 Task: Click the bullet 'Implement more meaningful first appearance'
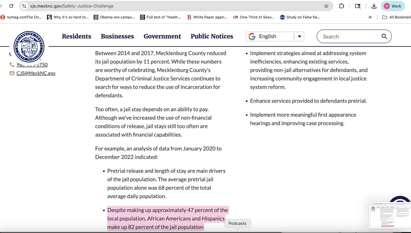tap(303, 119)
